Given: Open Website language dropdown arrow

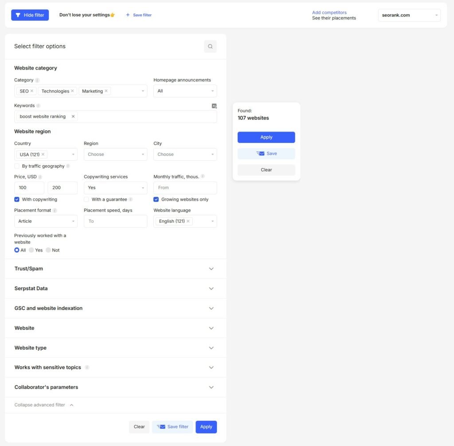Looking at the screenshot, I should click(212, 221).
